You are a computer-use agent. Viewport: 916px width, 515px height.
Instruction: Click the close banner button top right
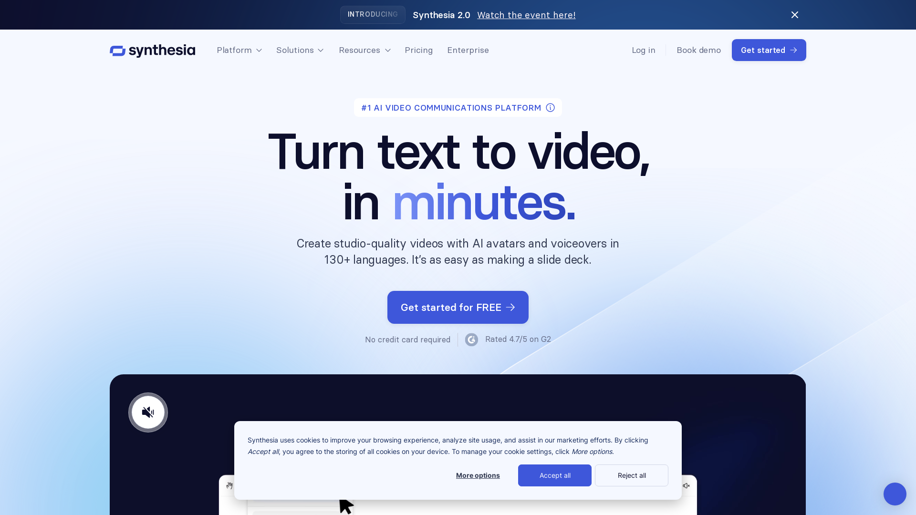795,14
